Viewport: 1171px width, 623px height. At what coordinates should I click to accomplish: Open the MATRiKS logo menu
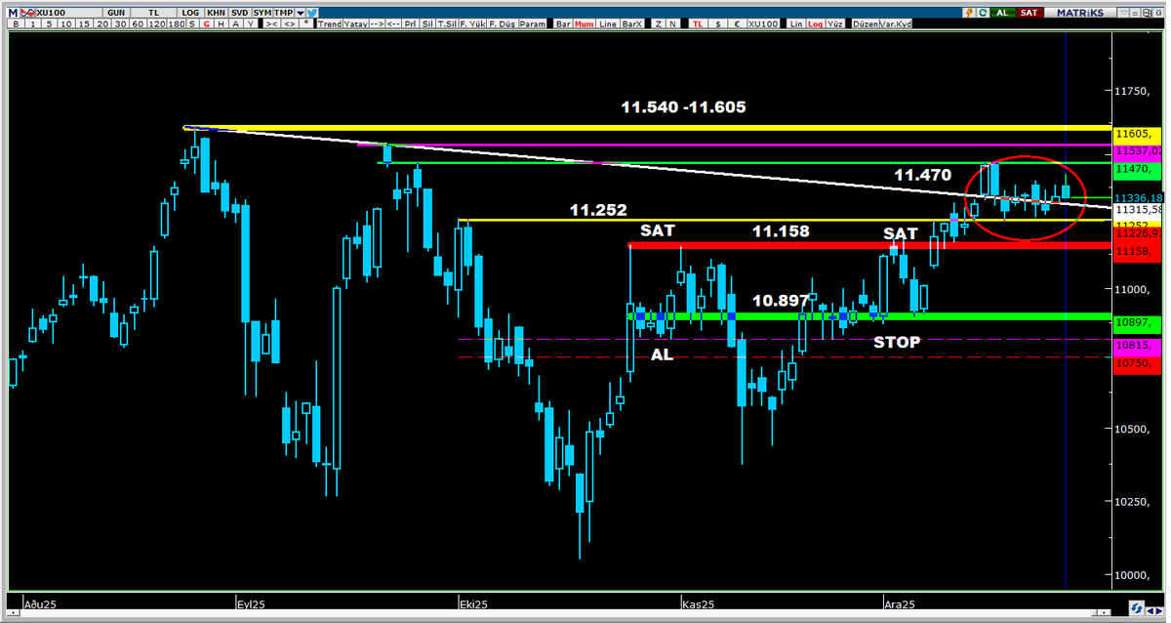click(1080, 13)
